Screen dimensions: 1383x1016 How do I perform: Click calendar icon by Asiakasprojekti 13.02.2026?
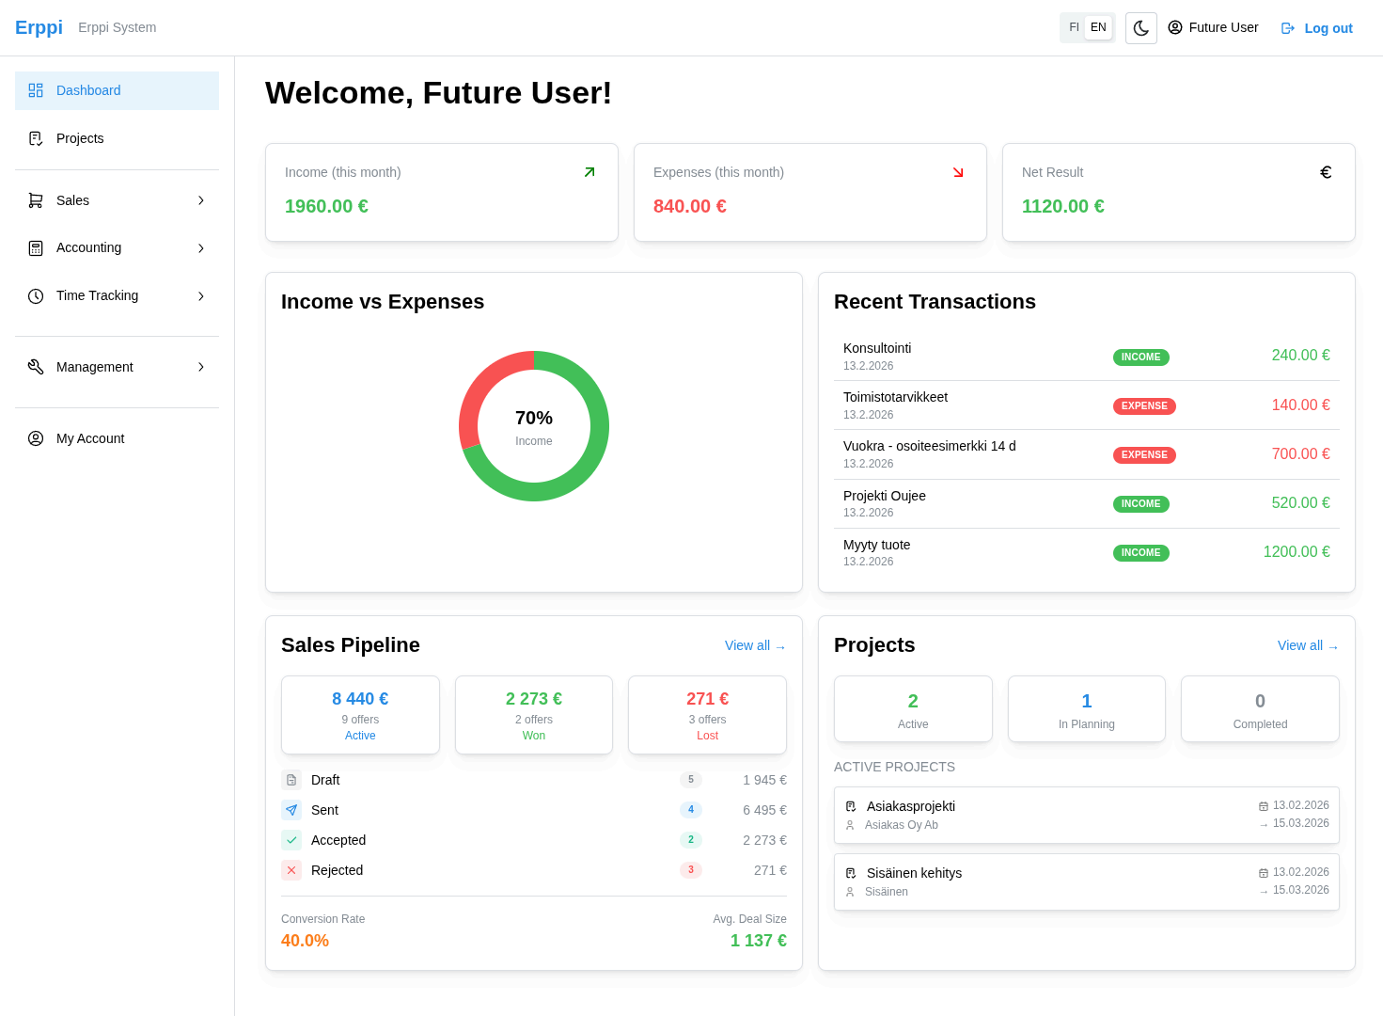(1264, 806)
